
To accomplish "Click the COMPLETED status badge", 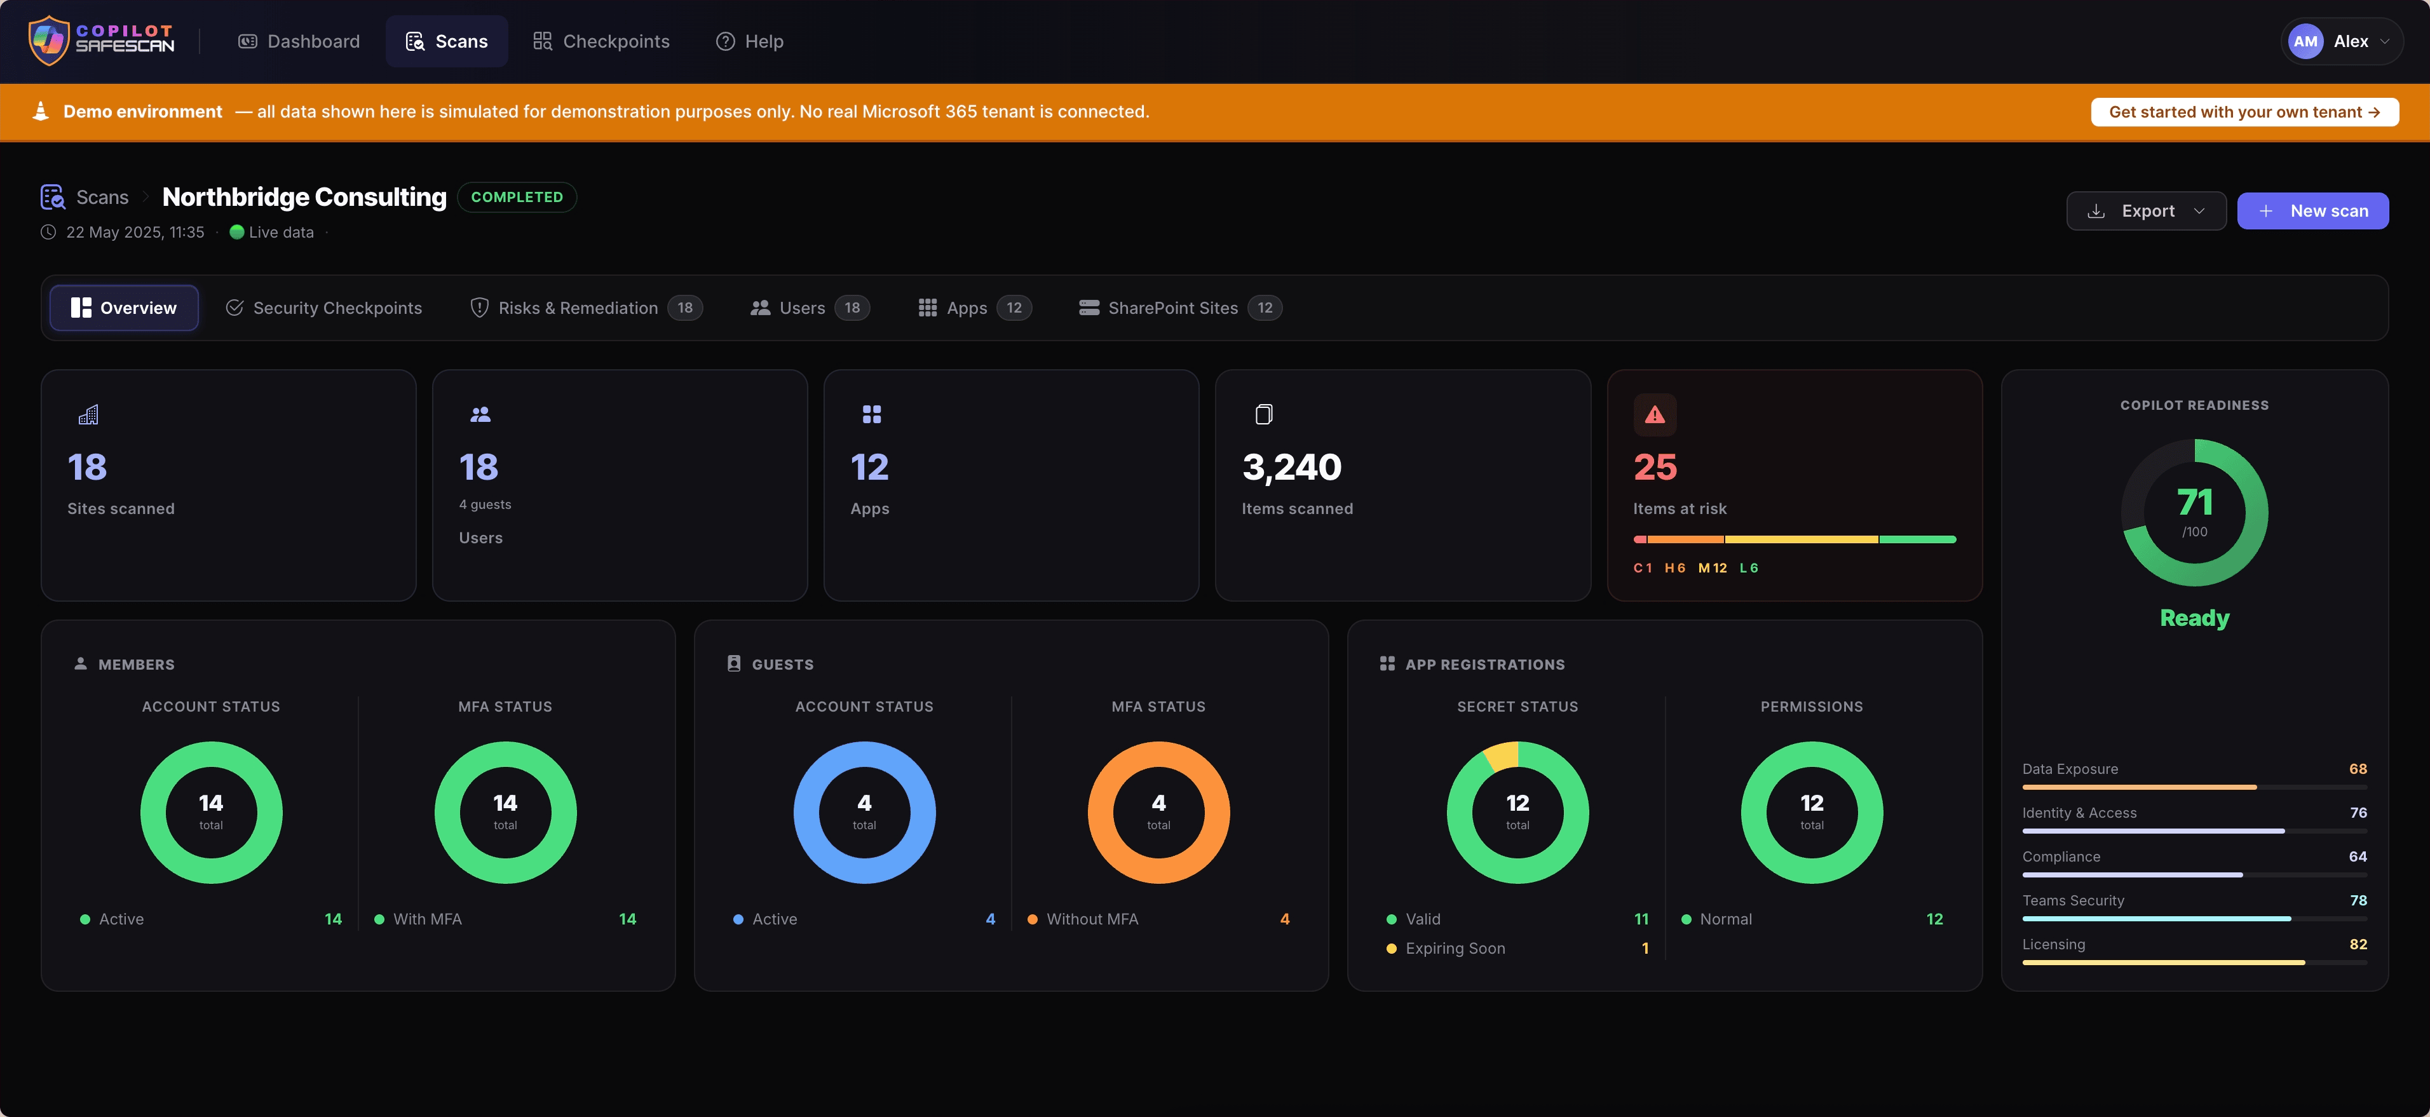I will [x=517, y=197].
